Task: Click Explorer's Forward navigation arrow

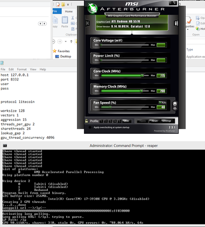Action: (59, 42)
